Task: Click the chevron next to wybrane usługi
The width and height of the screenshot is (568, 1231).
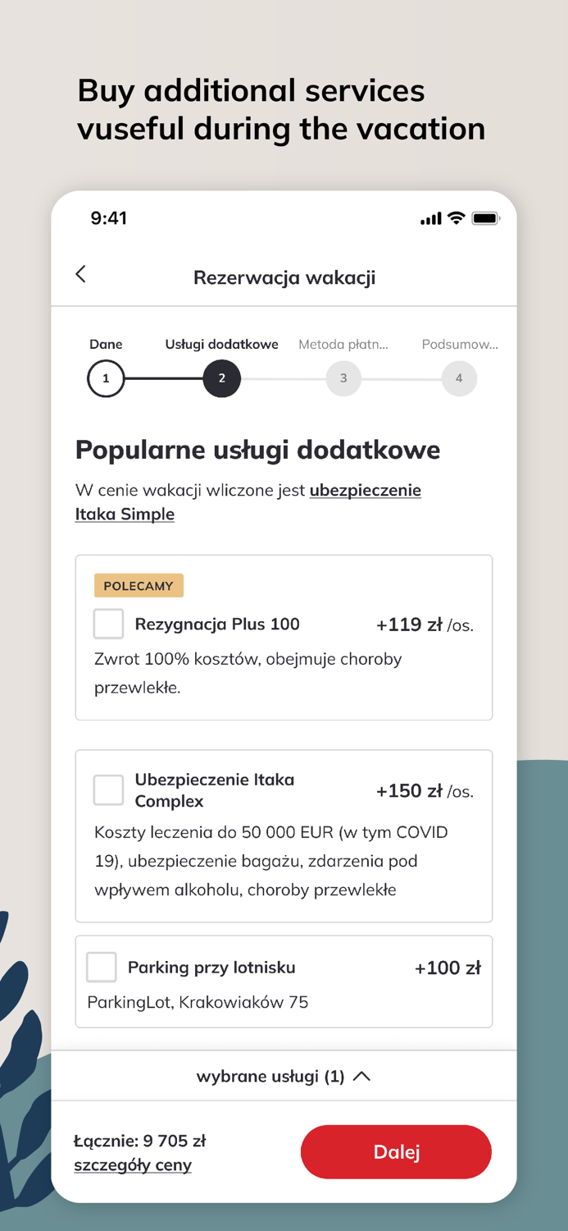Action: click(362, 1075)
